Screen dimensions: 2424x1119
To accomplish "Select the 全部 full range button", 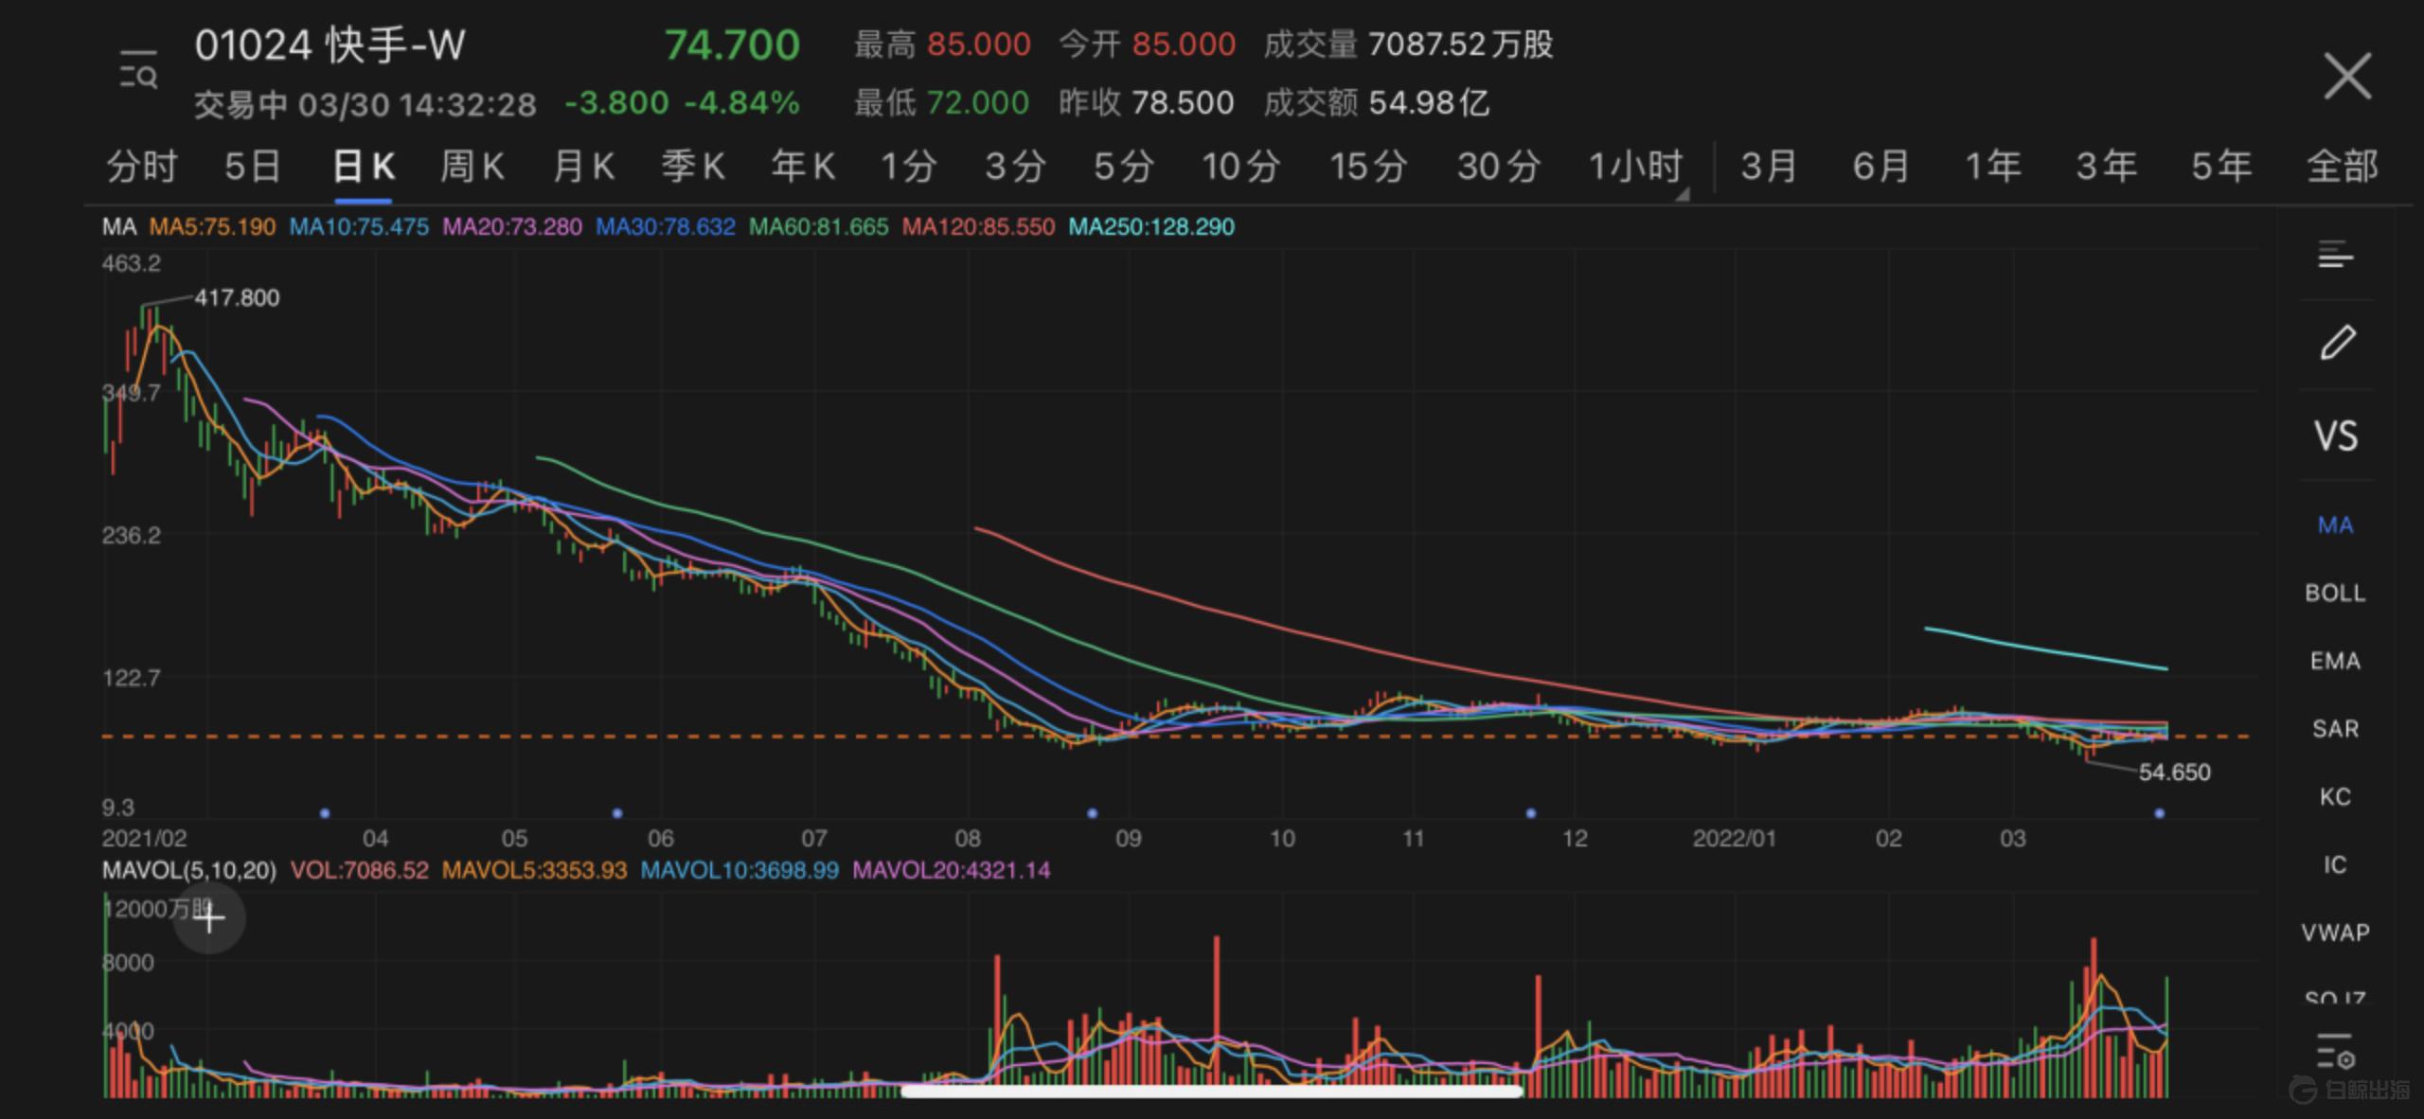I will click(x=2342, y=168).
